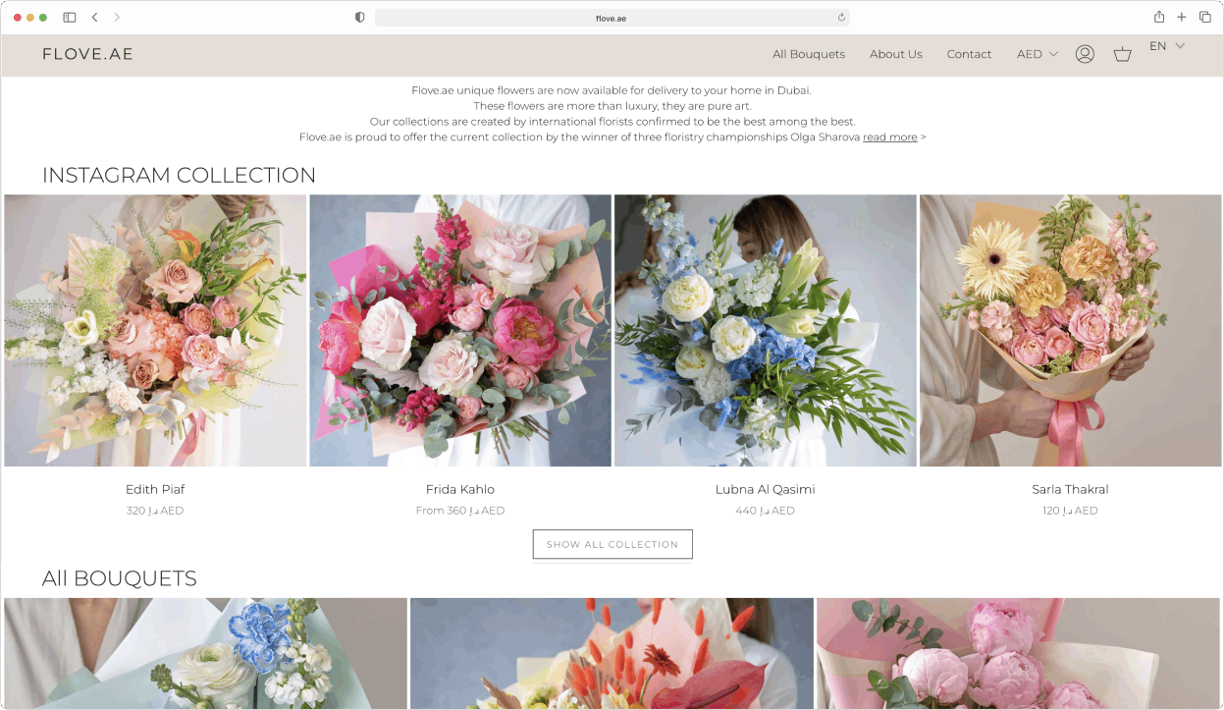Click the privacy shield icon
This screenshot has height=710, width=1224.
pos(360,17)
